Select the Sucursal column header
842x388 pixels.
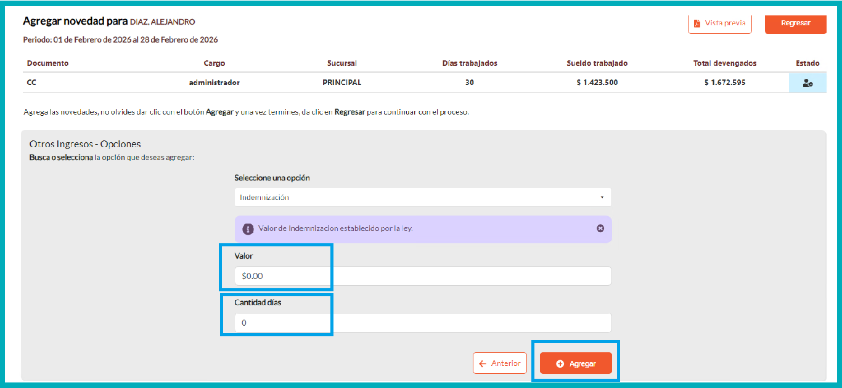coord(342,63)
